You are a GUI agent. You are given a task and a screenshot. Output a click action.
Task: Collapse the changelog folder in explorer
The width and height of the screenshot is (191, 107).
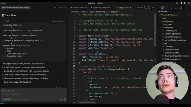coord(162,27)
